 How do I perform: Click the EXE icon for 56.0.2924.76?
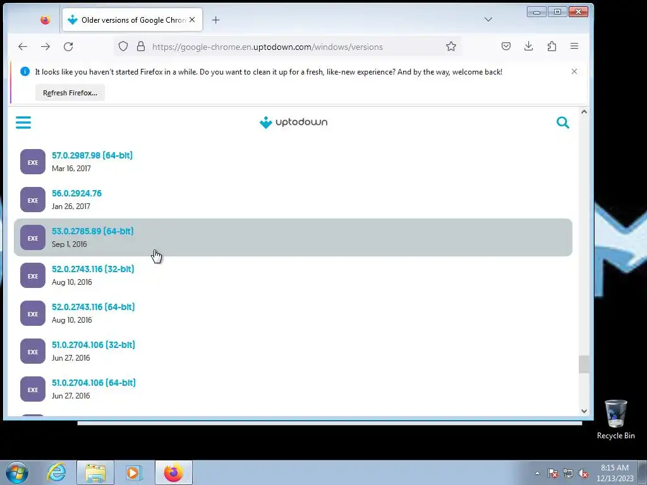pyautogui.click(x=33, y=200)
